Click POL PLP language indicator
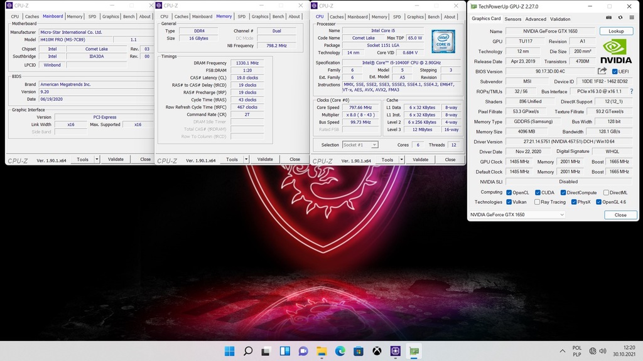Image resolution: width=643 pixels, height=361 pixels. point(577,351)
